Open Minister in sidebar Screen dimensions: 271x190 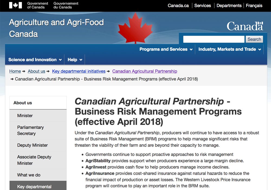(x=38, y=116)
